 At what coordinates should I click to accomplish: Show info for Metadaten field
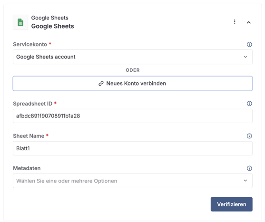[x=249, y=168]
